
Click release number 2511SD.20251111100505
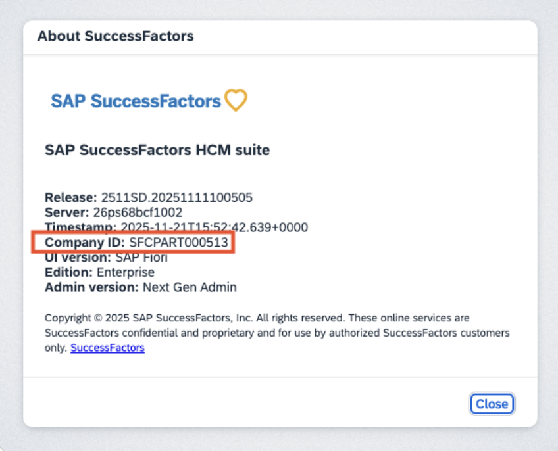pyautogui.click(x=177, y=197)
